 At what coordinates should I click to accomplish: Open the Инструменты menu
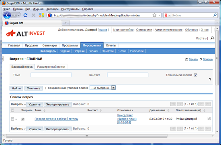click(70, 9)
